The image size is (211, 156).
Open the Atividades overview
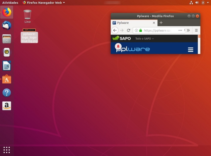pos(10,3)
